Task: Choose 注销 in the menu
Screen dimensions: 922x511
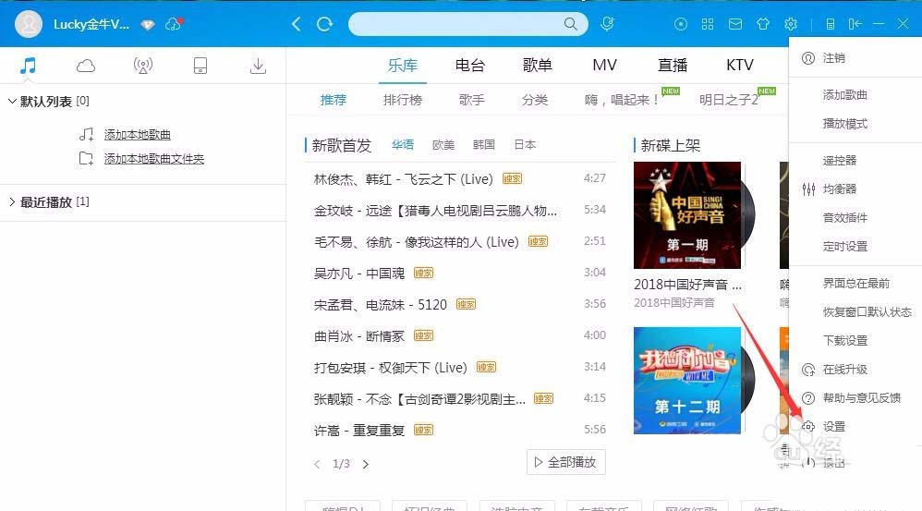Action: click(834, 57)
